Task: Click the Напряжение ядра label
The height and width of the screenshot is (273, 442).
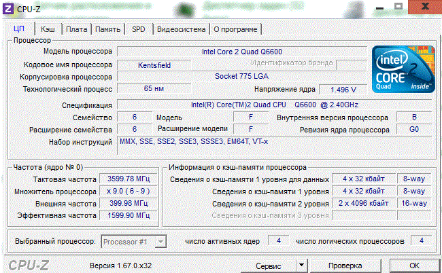Action: [285, 89]
